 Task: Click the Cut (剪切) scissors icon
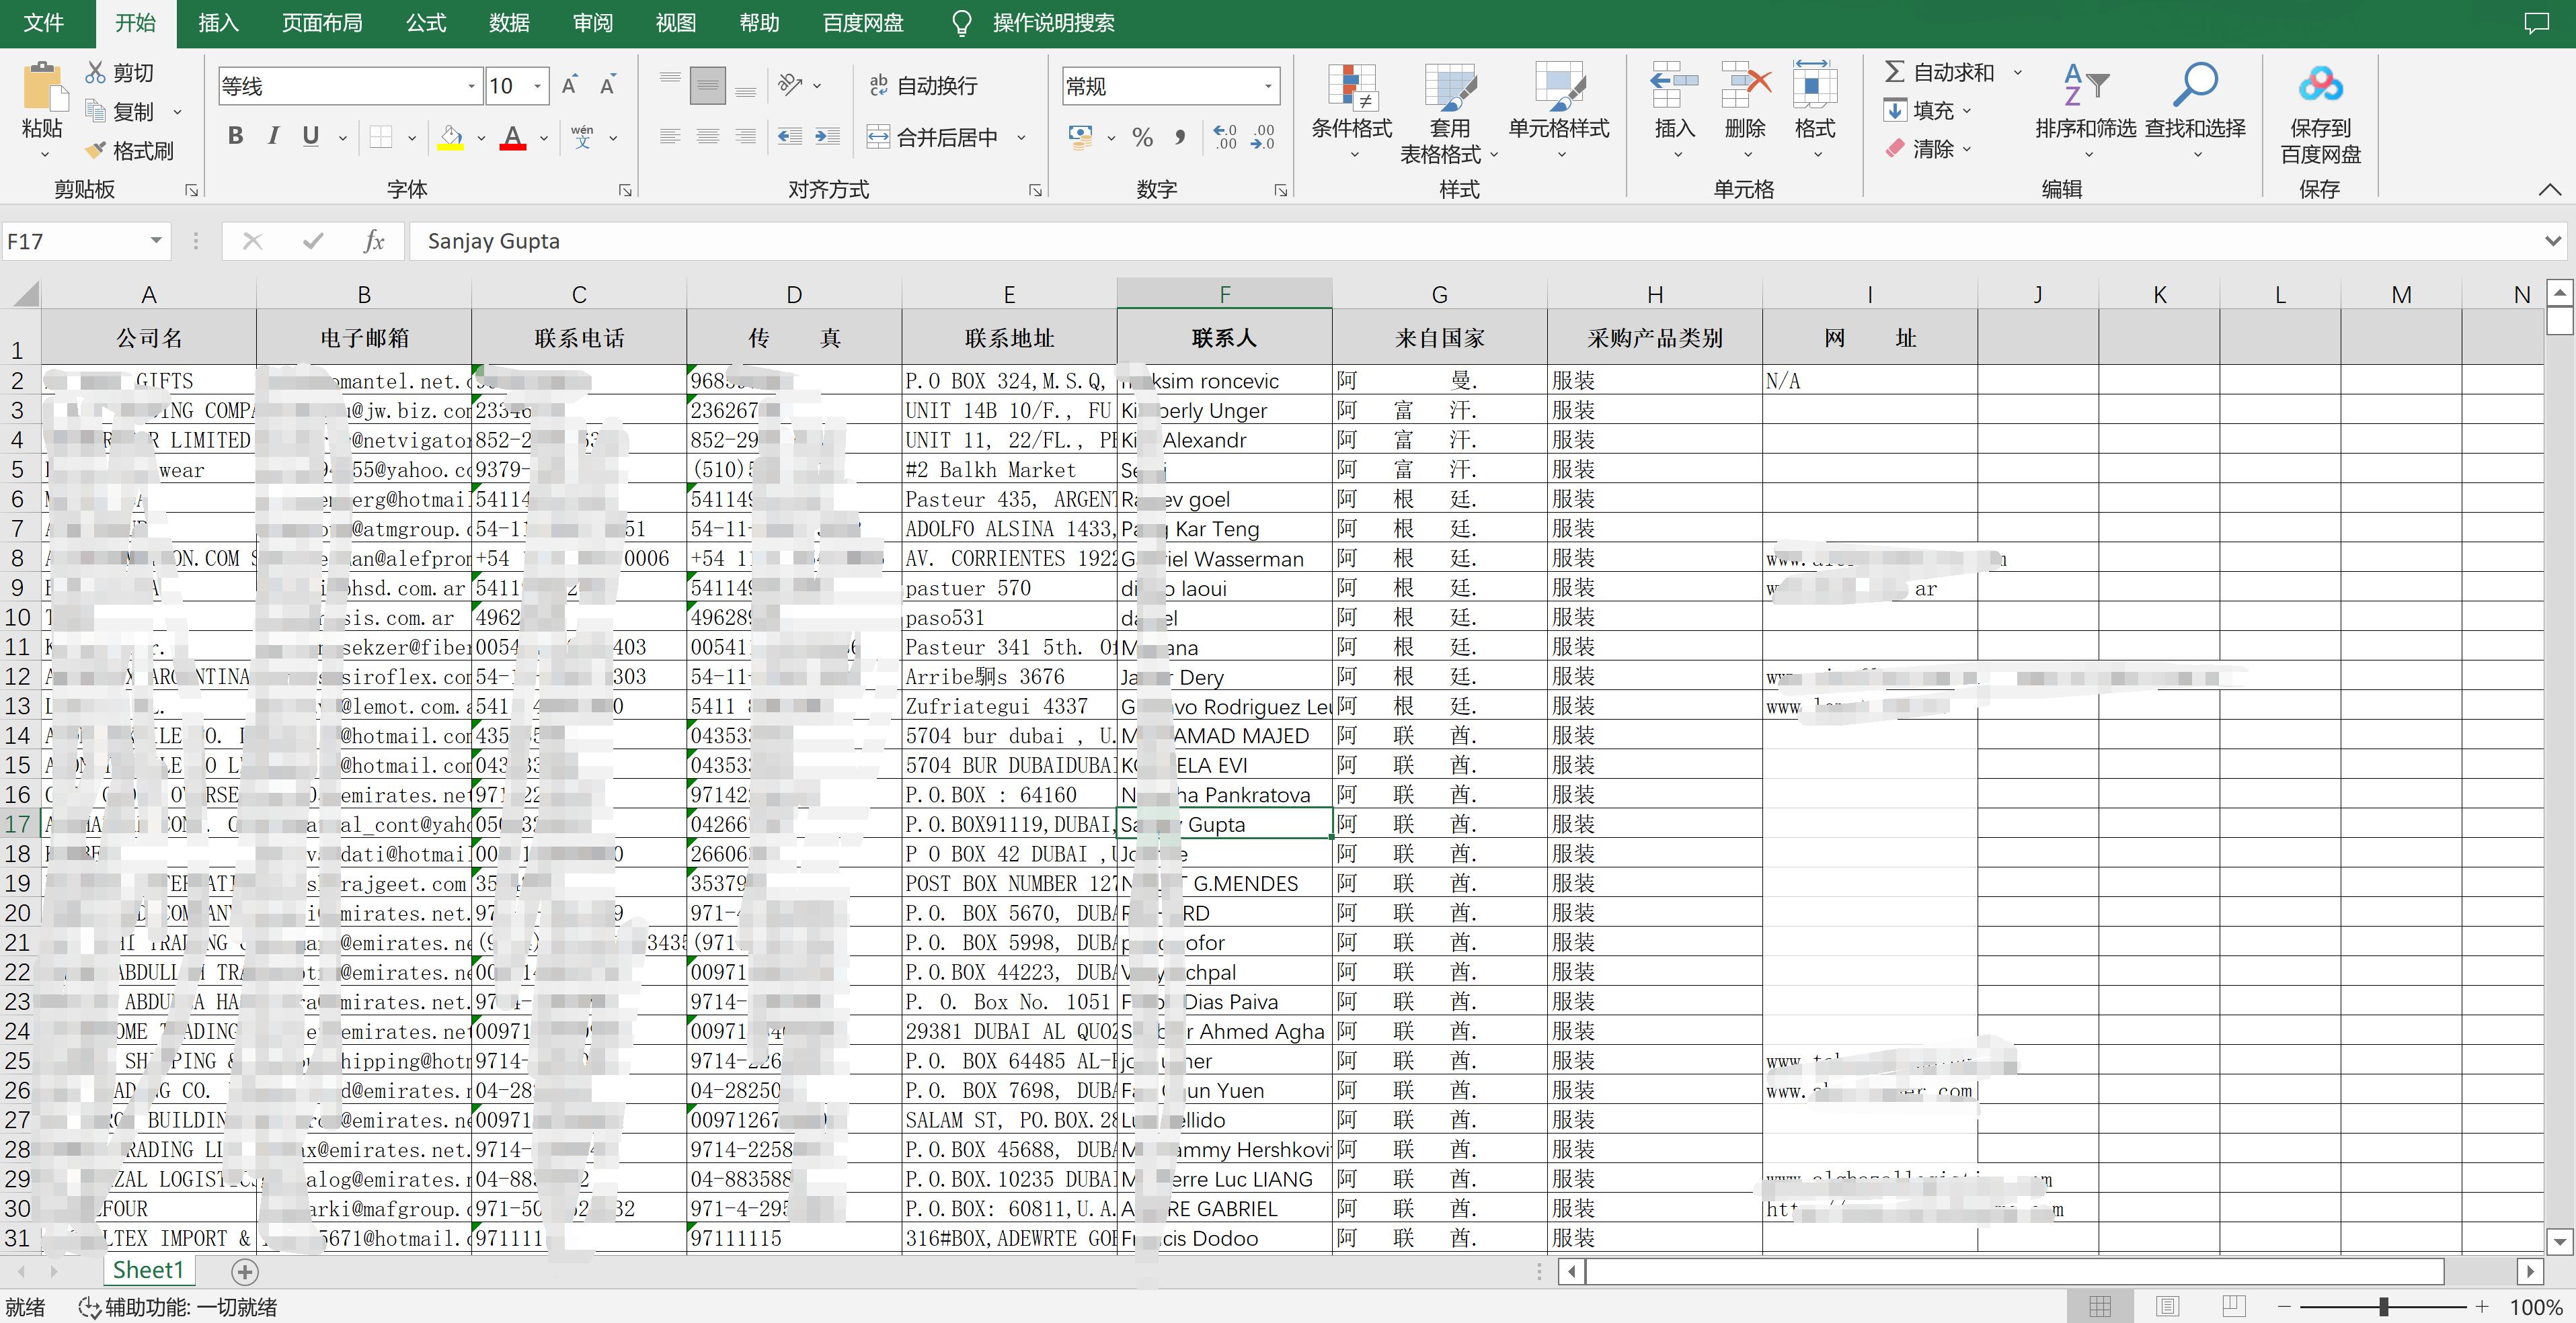tap(95, 72)
